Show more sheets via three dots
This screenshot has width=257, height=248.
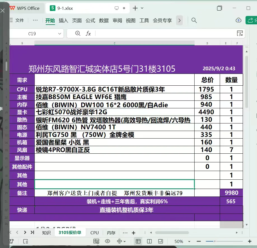tap(125, 233)
